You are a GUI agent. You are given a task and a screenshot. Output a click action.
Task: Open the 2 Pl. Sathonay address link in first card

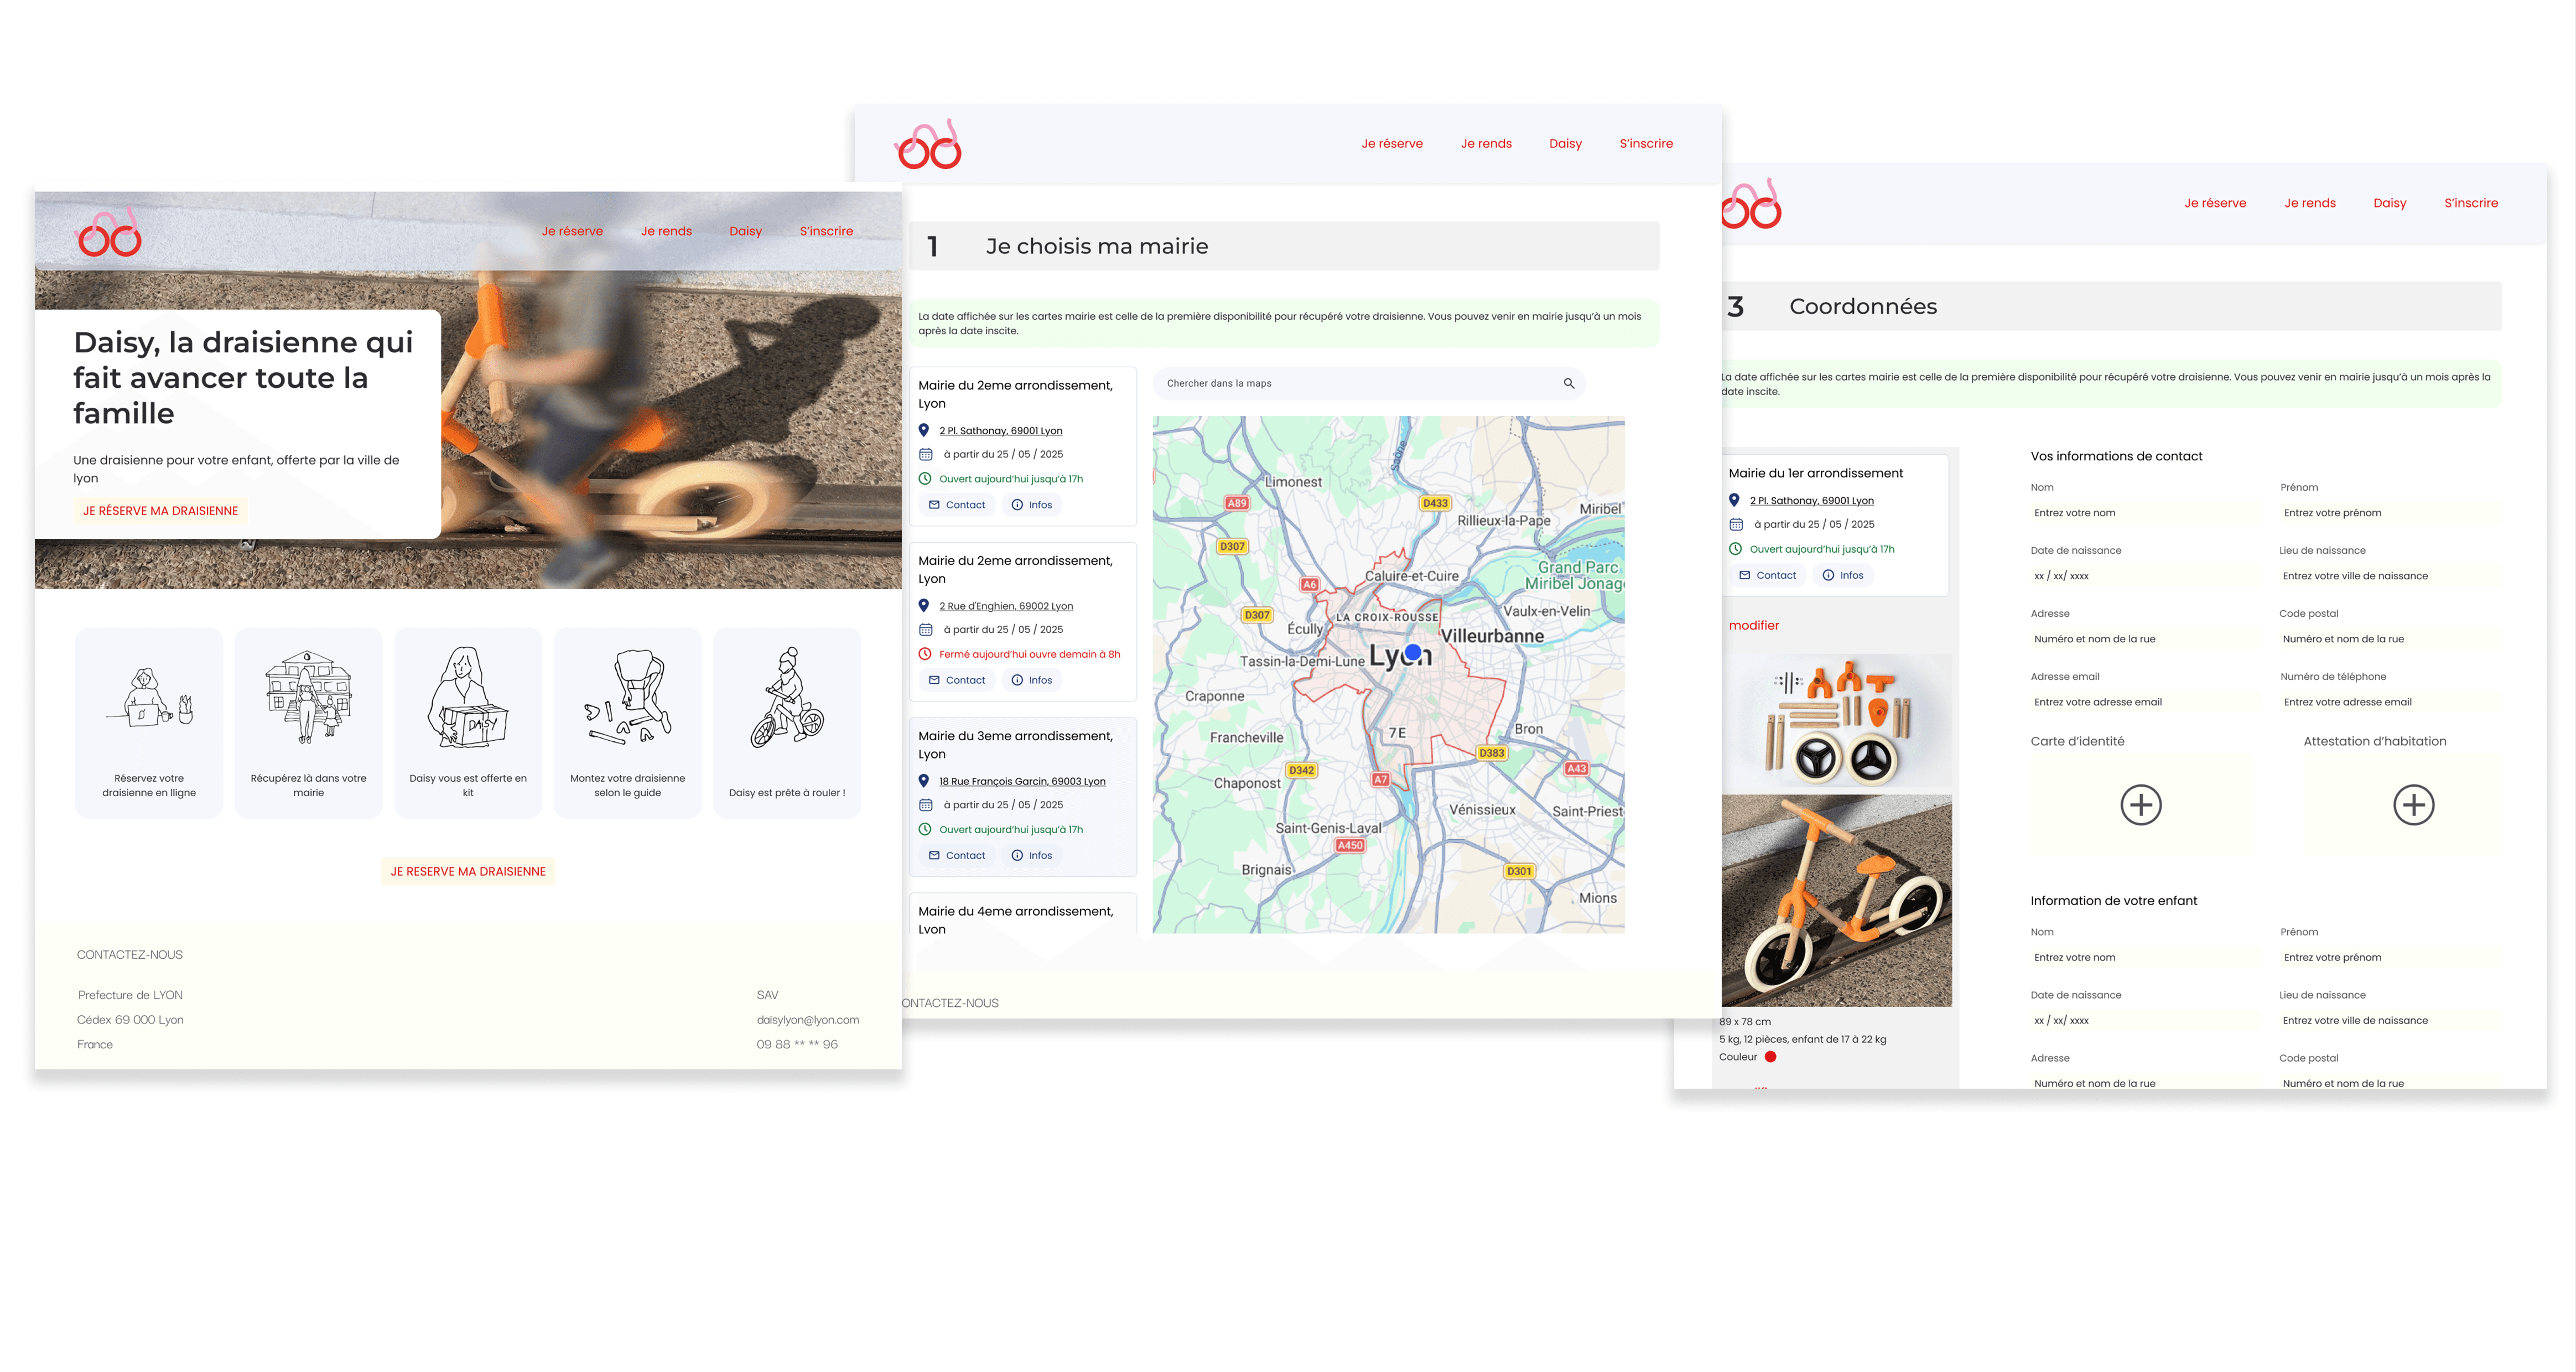pyautogui.click(x=1000, y=431)
